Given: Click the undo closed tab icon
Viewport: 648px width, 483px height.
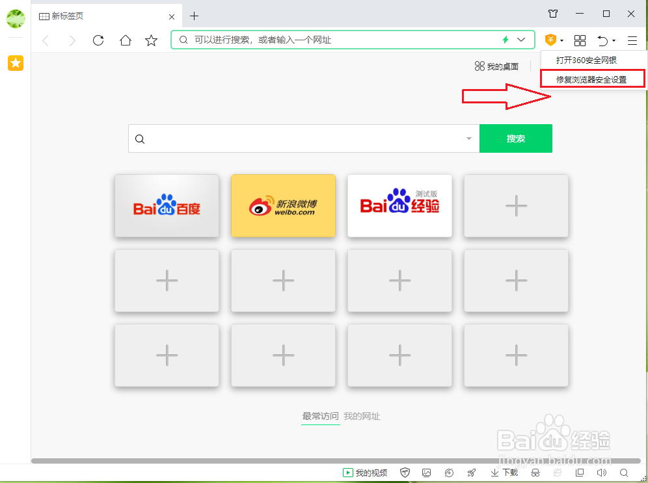Looking at the screenshot, I should (x=602, y=40).
